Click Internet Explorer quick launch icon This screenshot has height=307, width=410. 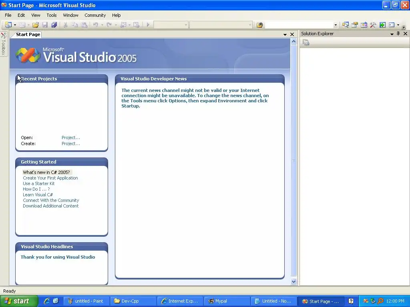pyautogui.click(x=47, y=301)
